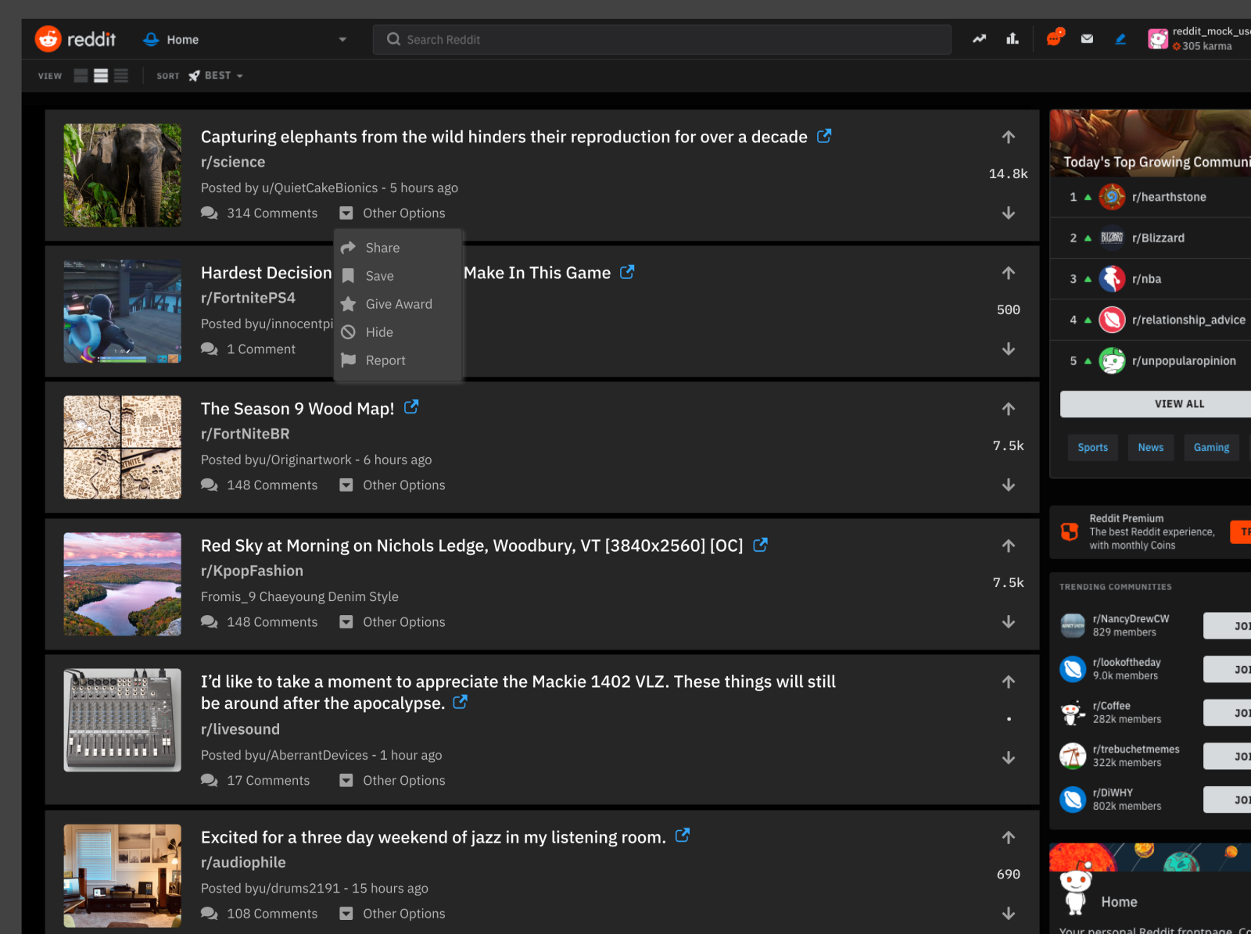The image size is (1251, 934).
Task: Click the comments icon on the r/livesound post
Action: click(209, 780)
